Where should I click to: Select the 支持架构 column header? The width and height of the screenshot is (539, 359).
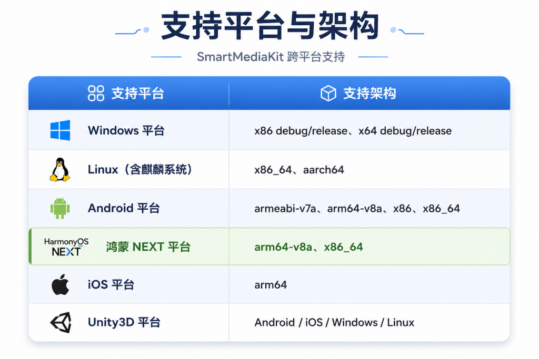[370, 94]
